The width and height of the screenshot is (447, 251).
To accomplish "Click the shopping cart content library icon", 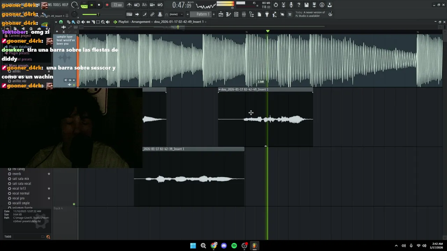I will [x=290, y=14].
